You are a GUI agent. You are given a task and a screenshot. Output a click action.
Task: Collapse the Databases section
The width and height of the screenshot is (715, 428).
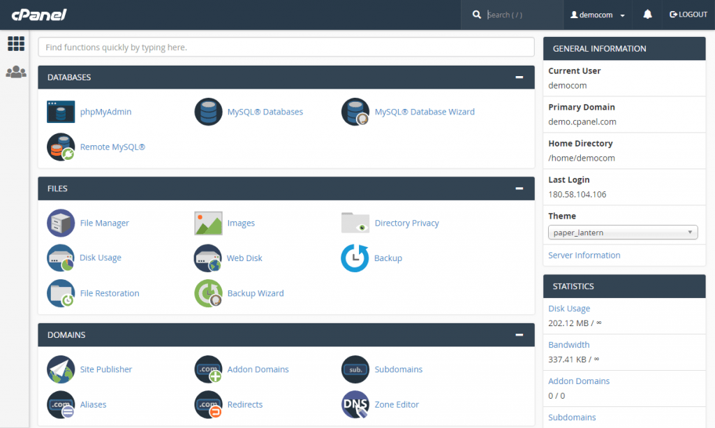pos(519,77)
